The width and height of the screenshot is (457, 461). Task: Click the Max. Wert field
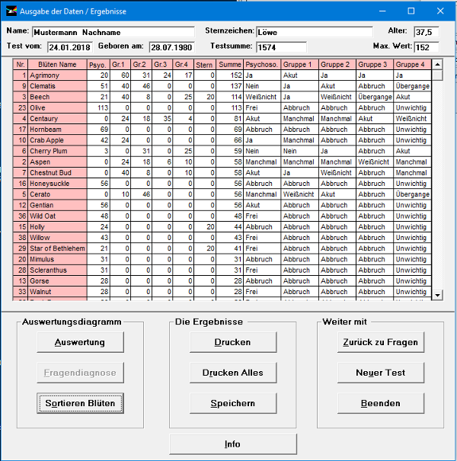pyautogui.click(x=427, y=47)
